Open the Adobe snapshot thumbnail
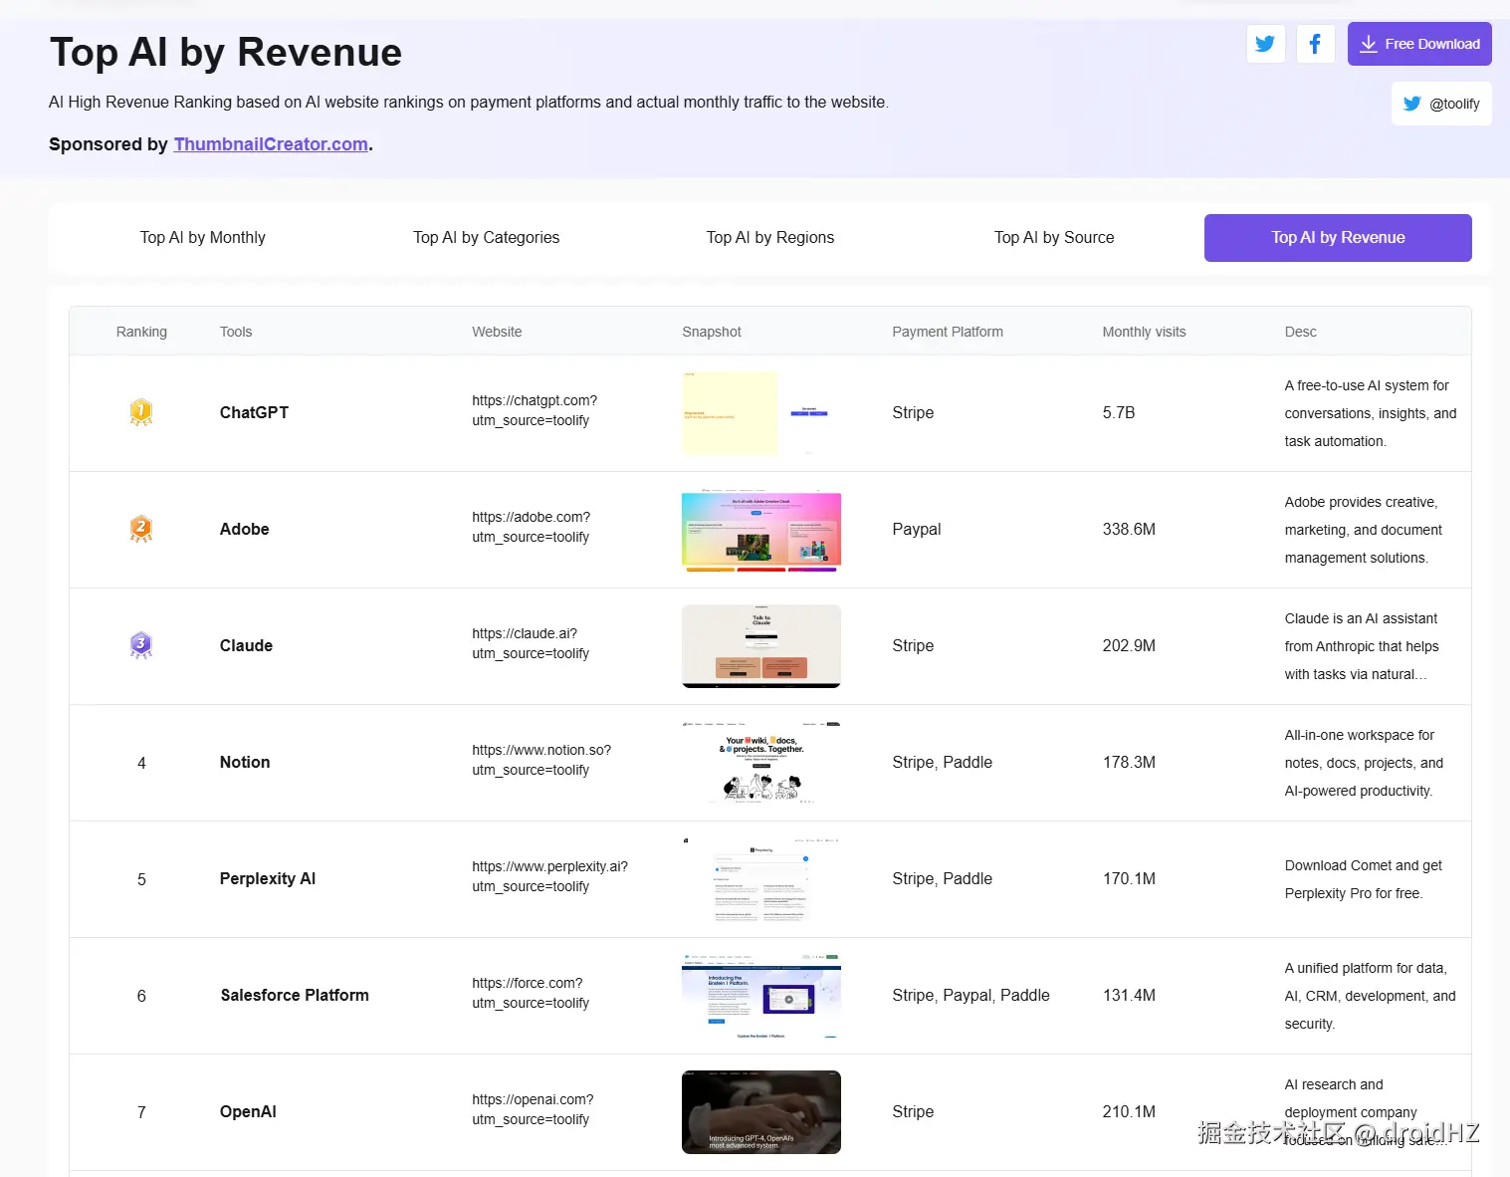 (761, 530)
